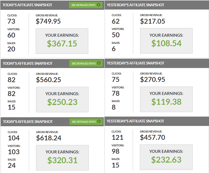This screenshot has width=209, height=173.
Task: Click the arrow icon in the $618.24 revenue snapshot header
Action: pyautogui.click(x=99, y=122)
